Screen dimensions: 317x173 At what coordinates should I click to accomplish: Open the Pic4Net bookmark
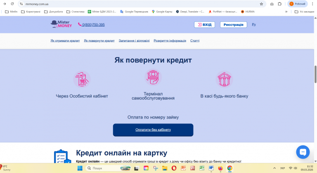223,12
